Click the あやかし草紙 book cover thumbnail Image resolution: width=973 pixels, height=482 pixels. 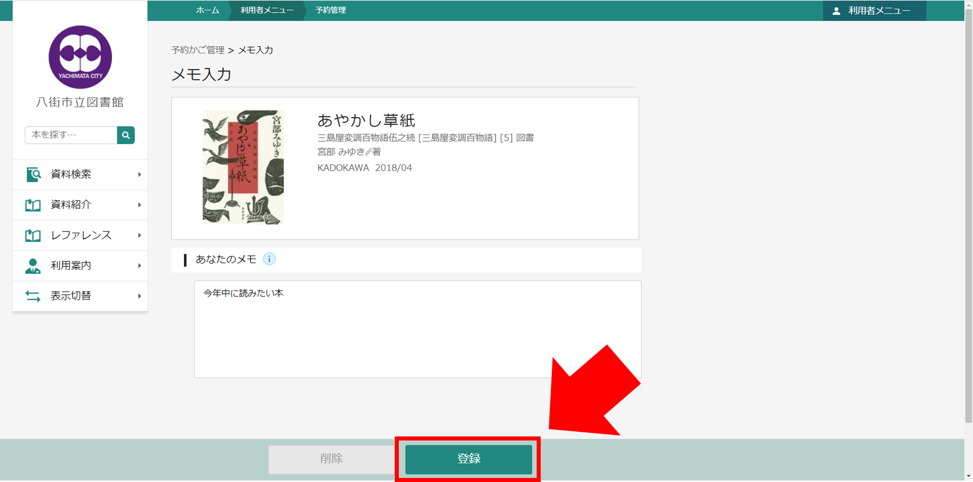tap(243, 167)
